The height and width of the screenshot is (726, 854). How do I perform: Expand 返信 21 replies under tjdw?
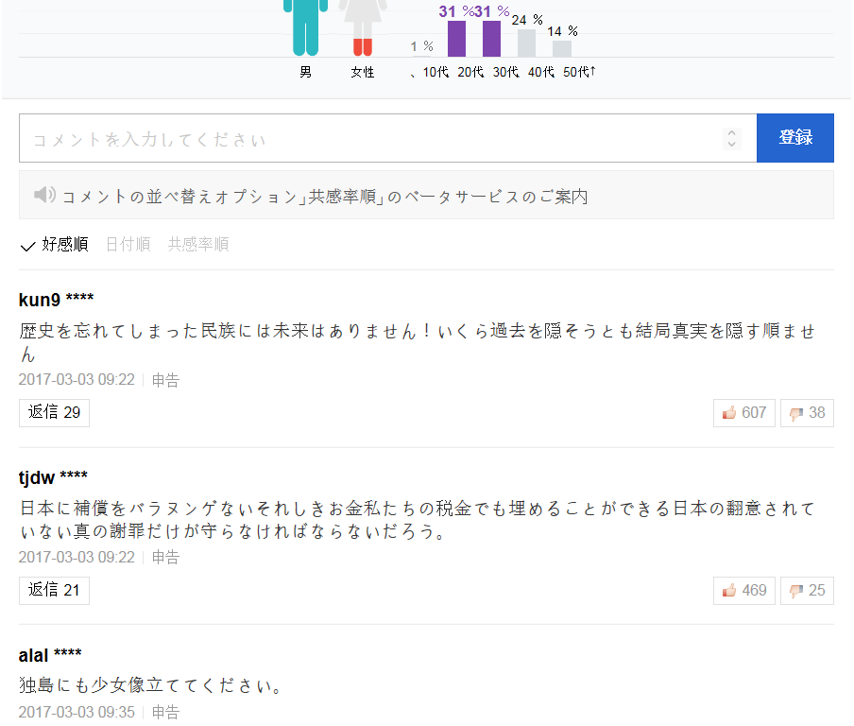coord(54,591)
